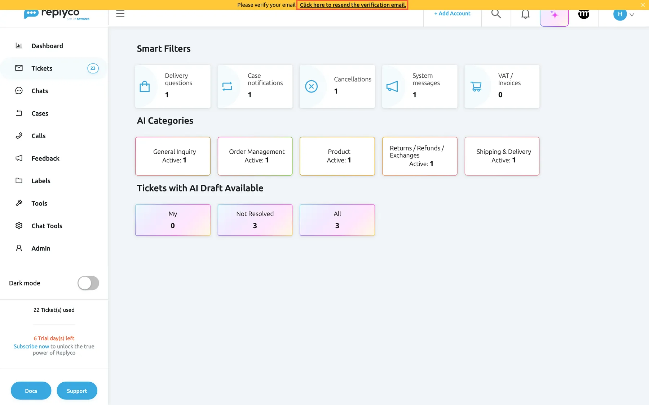The height and width of the screenshot is (405, 649).
Task: Dismiss the email verification banner
Action: click(642, 5)
